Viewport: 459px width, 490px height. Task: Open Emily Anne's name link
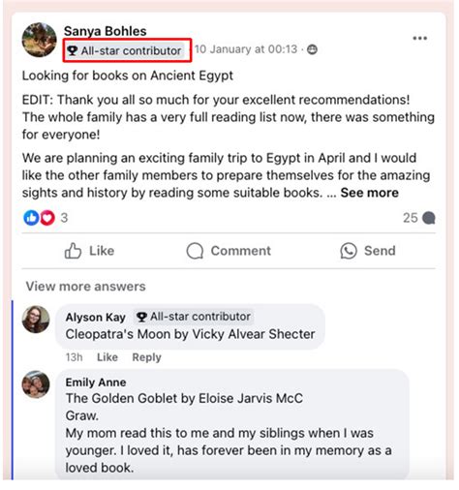coord(96,383)
